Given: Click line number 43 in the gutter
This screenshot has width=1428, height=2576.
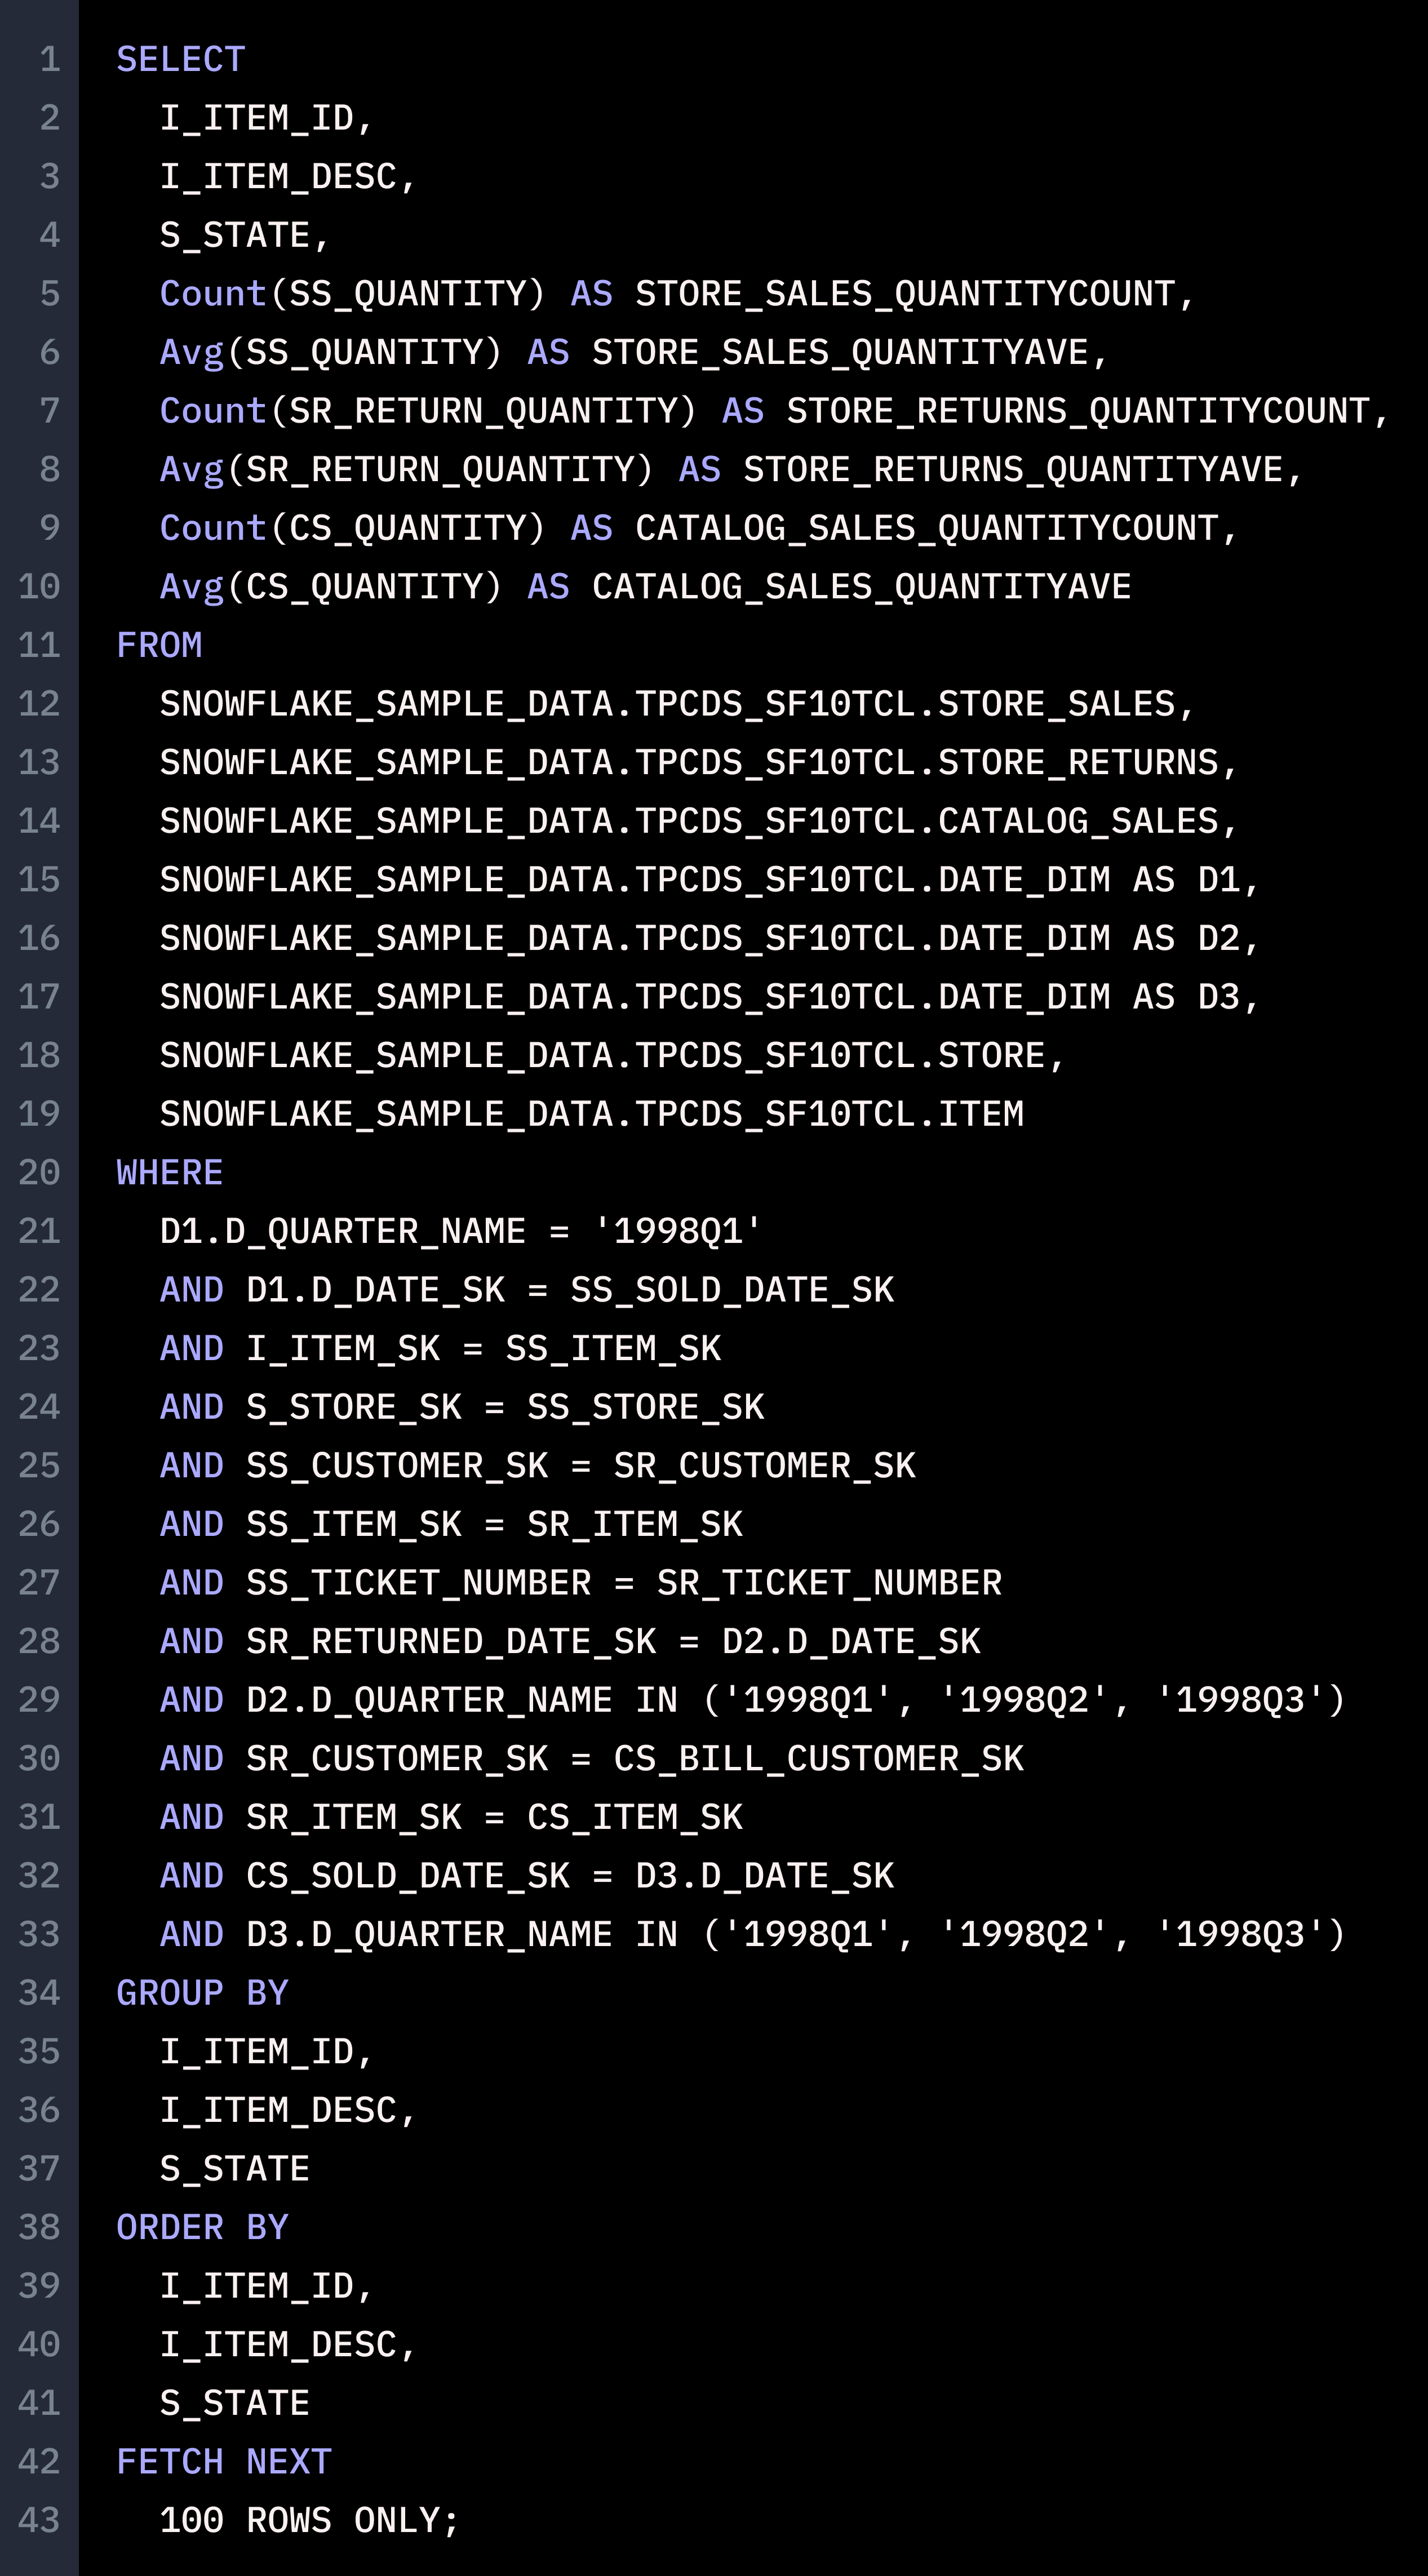Looking at the screenshot, I should 39,2520.
